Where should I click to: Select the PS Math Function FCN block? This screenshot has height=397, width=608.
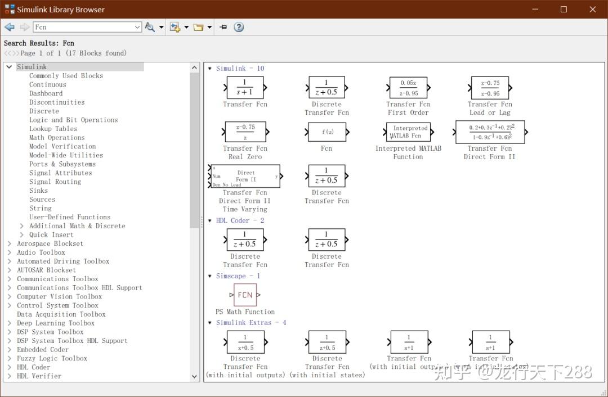click(x=245, y=295)
